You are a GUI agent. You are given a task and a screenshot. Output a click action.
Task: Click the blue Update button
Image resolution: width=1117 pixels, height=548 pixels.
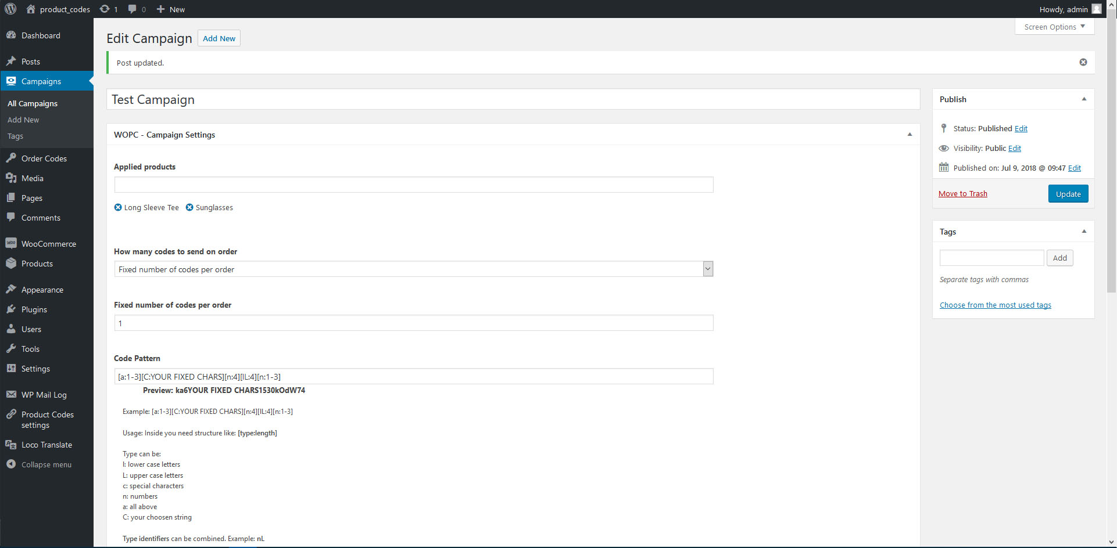tap(1068, 194)
